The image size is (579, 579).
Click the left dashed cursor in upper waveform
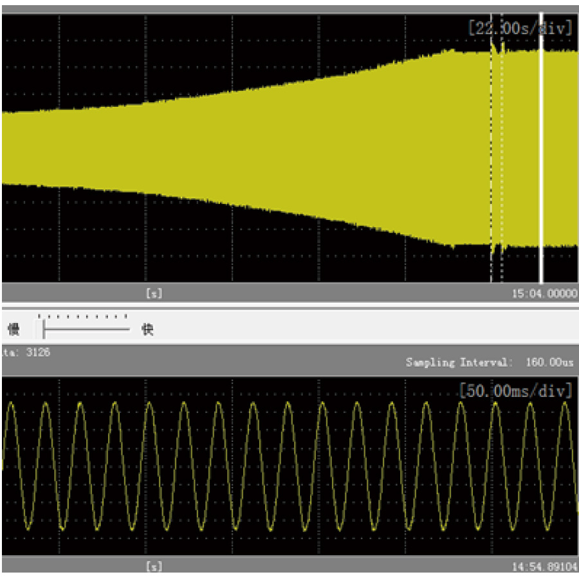(491, 148)
